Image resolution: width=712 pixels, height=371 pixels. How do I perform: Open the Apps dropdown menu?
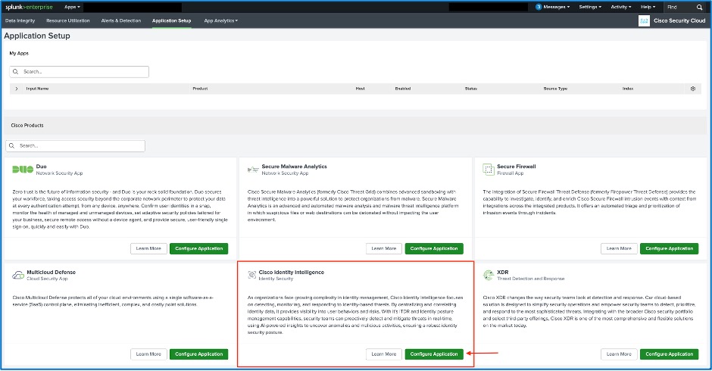point(72,7)
